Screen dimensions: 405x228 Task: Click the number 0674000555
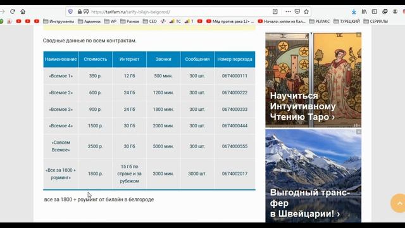(235, 146)
